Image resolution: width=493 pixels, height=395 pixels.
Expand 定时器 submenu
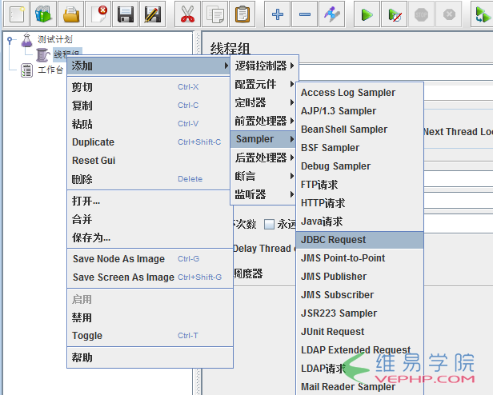(x=263, y=102)
